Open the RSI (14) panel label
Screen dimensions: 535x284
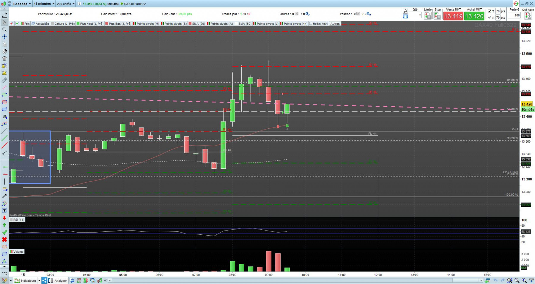click(x=17, y=220)
